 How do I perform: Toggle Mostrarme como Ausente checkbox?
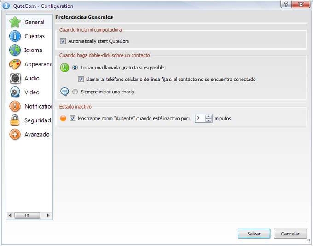click(72, 119)
